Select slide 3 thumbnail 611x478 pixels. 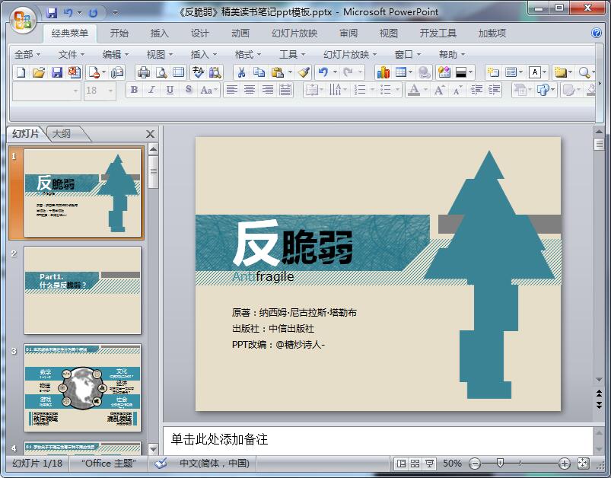coord(83,387)
